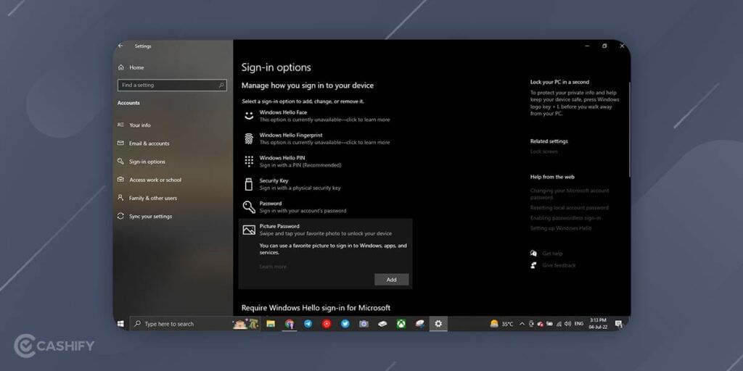Open the Camera app in the taskbar
743x371 pixels.
click(x=364, y=324)
